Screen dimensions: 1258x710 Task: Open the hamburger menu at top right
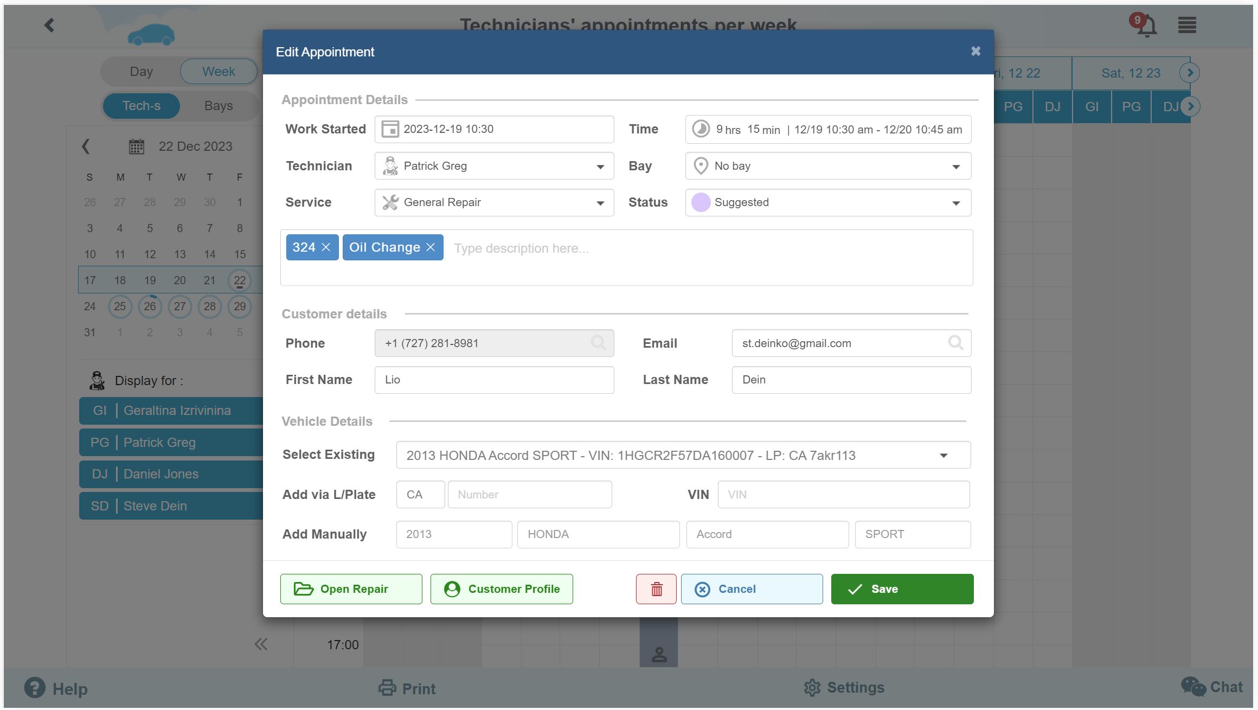click(x=1186, y=25)
